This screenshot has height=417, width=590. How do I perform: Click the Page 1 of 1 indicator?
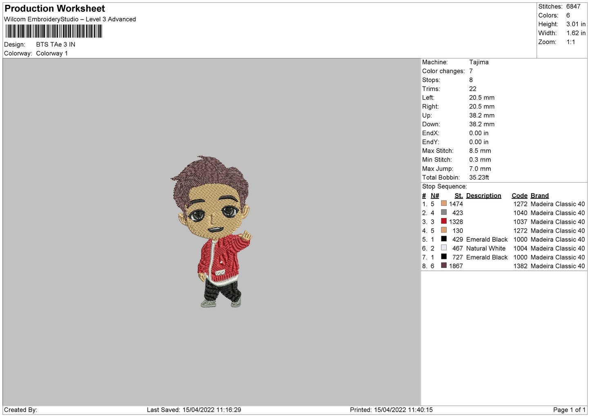[569, 410]
